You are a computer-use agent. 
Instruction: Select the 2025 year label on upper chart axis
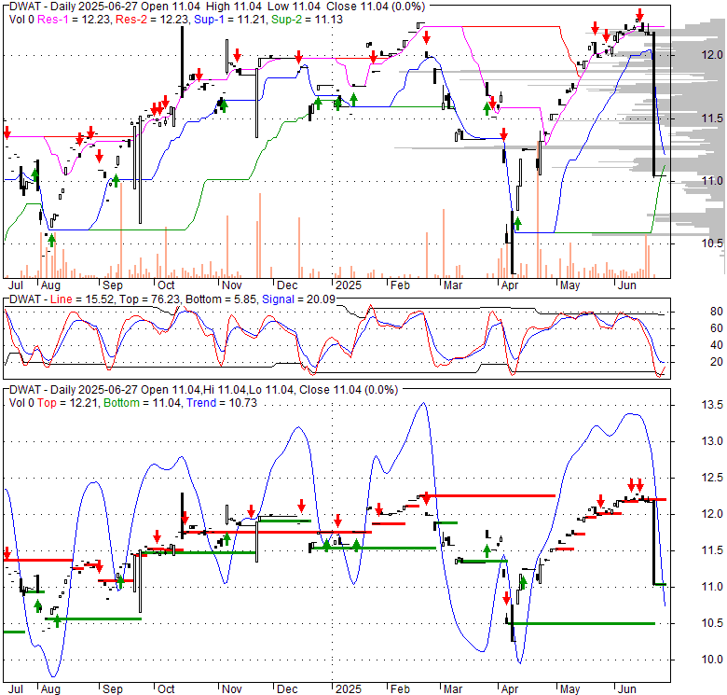click(x=349, y=285)
